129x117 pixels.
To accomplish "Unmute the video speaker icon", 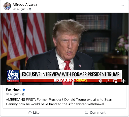I will [x=123, y=81].
